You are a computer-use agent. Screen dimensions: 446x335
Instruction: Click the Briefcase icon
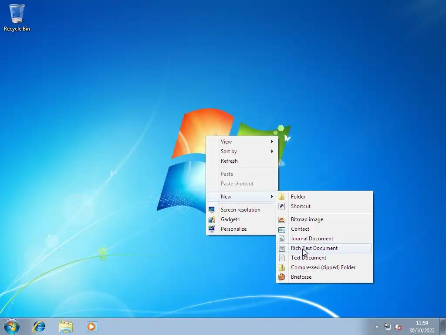pyautogui.click(x=282, y=277)
